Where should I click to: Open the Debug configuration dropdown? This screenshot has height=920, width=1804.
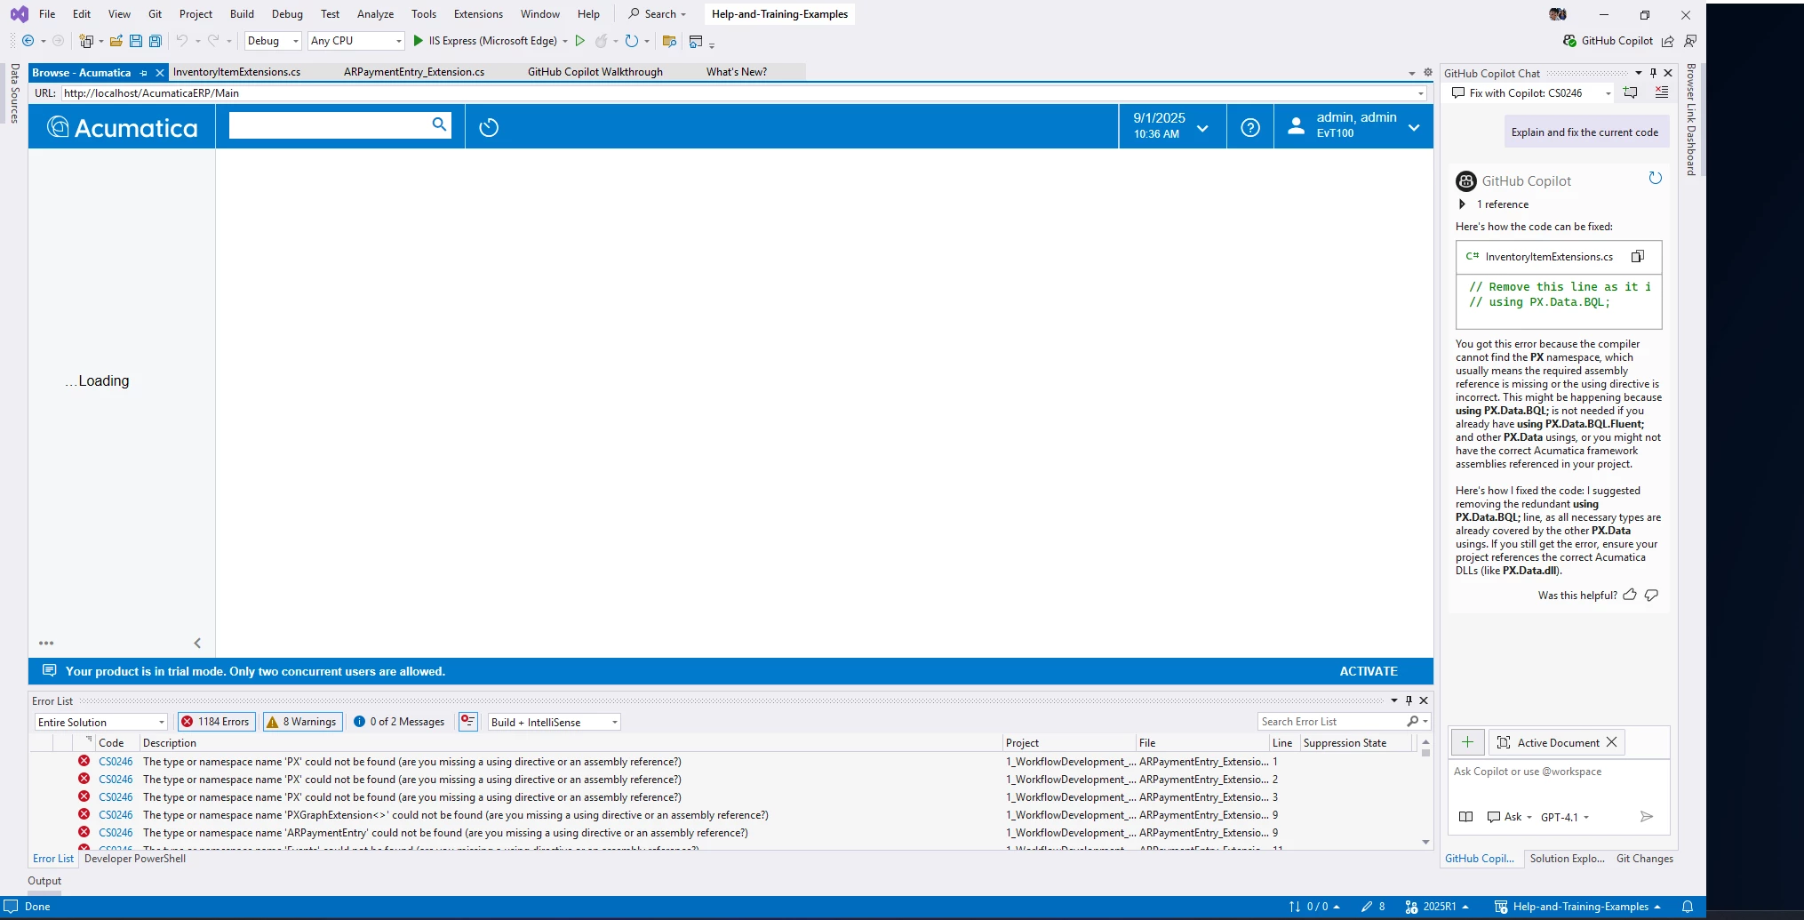(x=273, y=41)
